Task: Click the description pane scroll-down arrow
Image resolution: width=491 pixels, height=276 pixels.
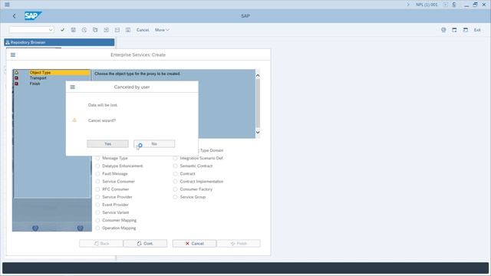Action: pyautogui.click(x=258, y=133)
